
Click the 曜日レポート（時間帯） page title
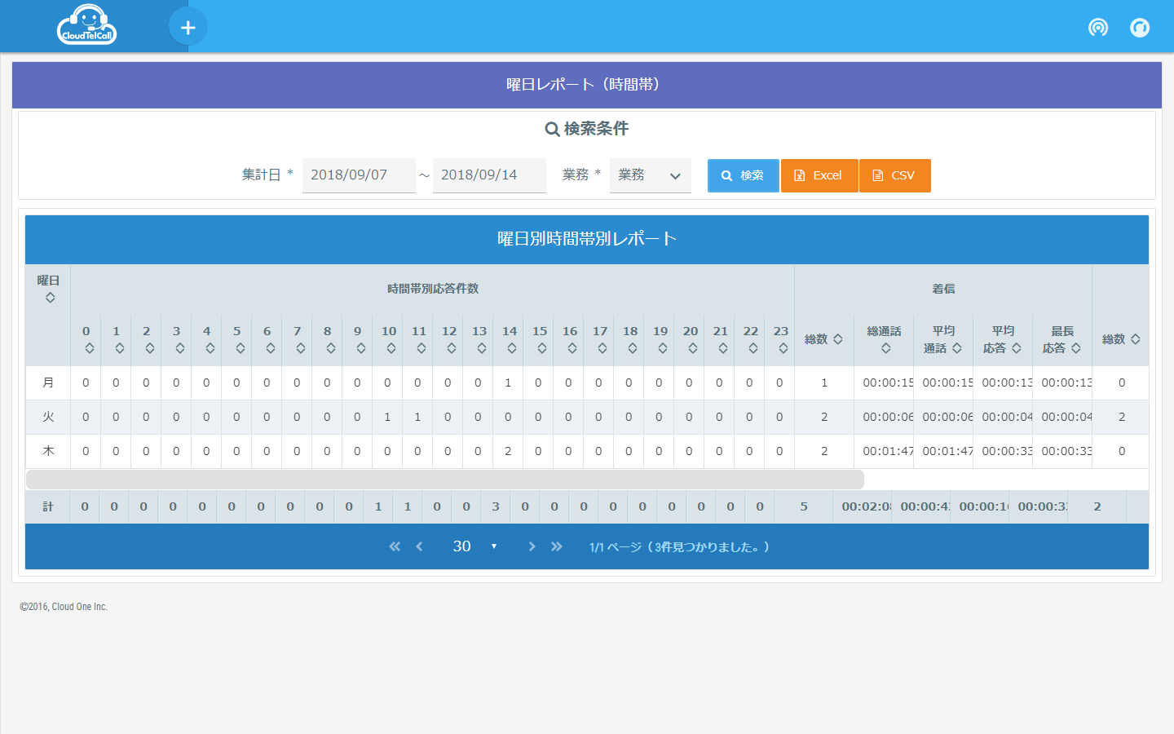(587, 85)
